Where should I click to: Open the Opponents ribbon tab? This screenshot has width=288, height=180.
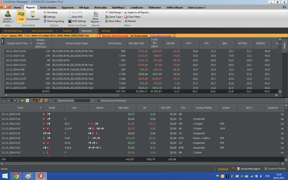point(67,7)
